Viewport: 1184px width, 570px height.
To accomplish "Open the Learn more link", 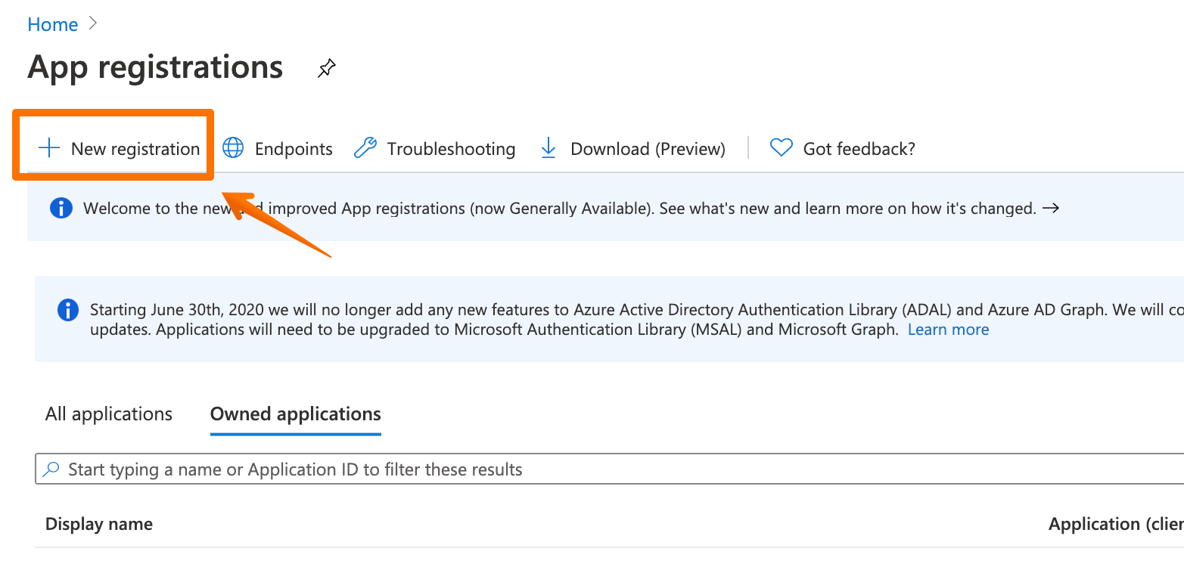I will click(948, 330).
